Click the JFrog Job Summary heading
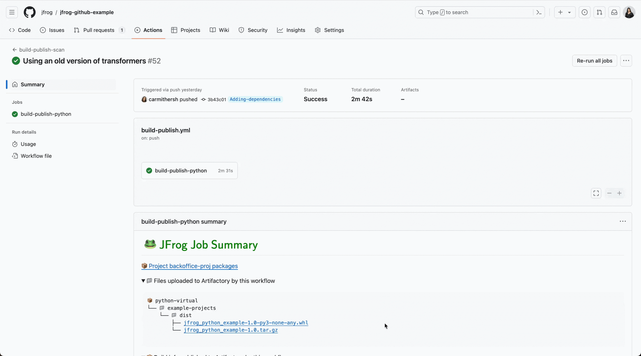Screen dimensions: 641x356 pyautogui.click(x=208, y=245)
